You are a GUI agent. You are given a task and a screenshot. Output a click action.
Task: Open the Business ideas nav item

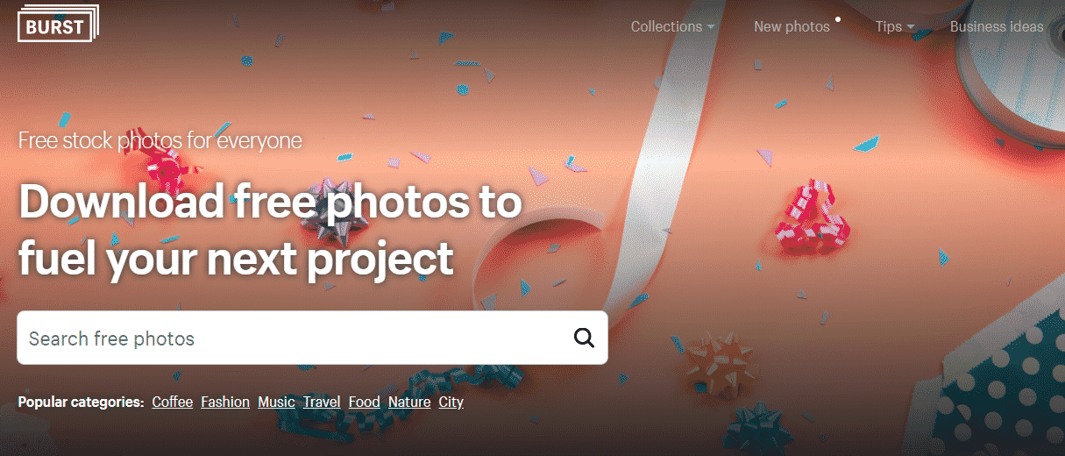[997, 26]
